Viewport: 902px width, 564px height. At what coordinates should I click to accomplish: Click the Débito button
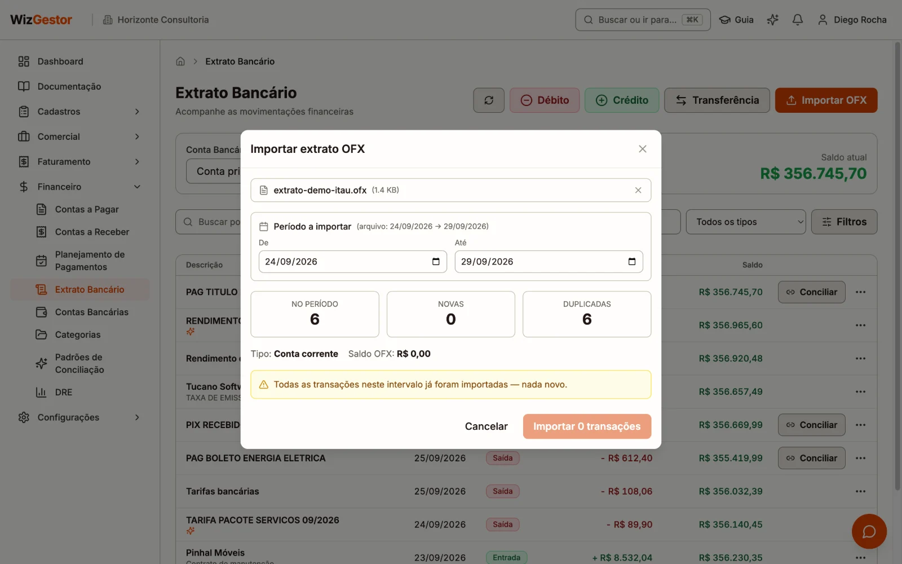click(545, 100)
